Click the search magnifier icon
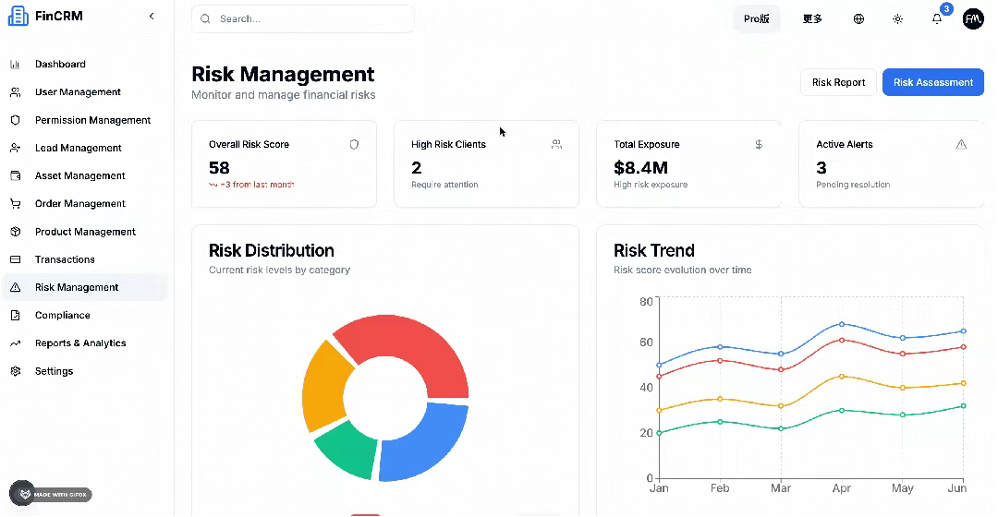Image resolution: width=998 pixels, height=517 pixels. [x=205, y=19]
